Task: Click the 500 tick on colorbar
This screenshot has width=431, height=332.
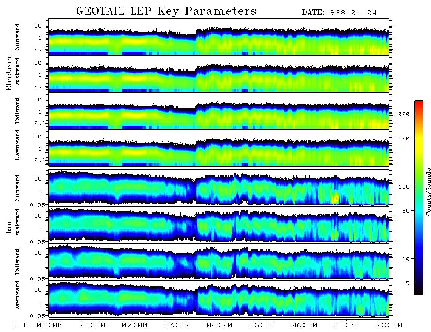Action: [x=404, y=138]
